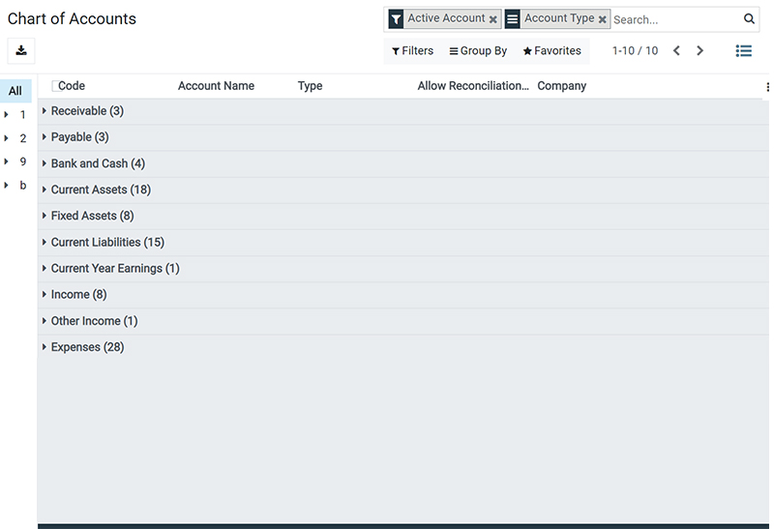Go to next page arrow
The height and width of the screenshot is (529, 774).
click(x=700, y=51)
